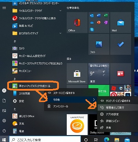Click the Power button in Start sidebar
This screenshot has height=142, width=138.
pos(4,131)
